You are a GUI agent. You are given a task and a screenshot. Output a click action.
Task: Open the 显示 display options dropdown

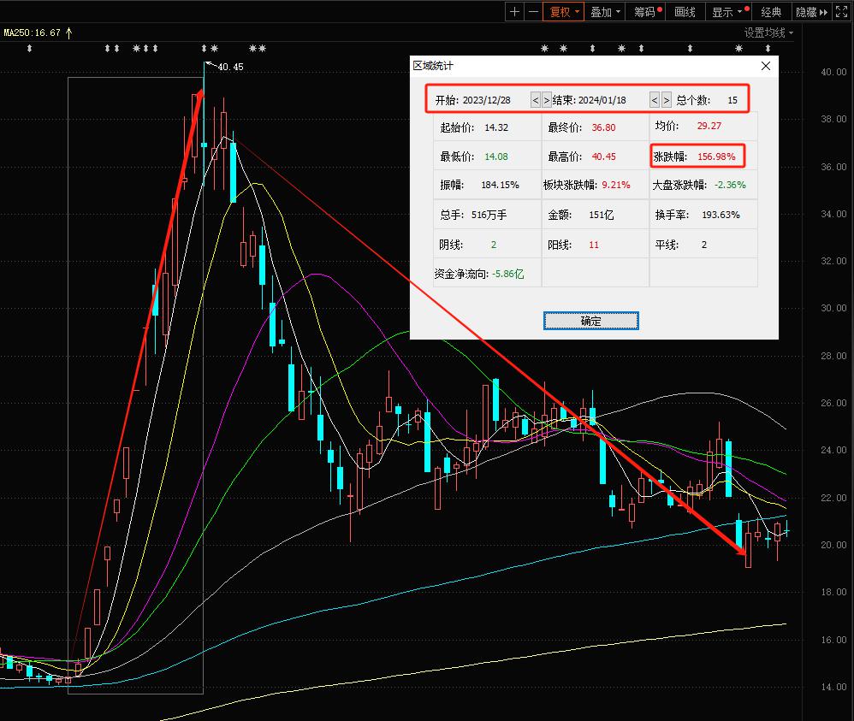pyautogui.click(x=727, y=12)
